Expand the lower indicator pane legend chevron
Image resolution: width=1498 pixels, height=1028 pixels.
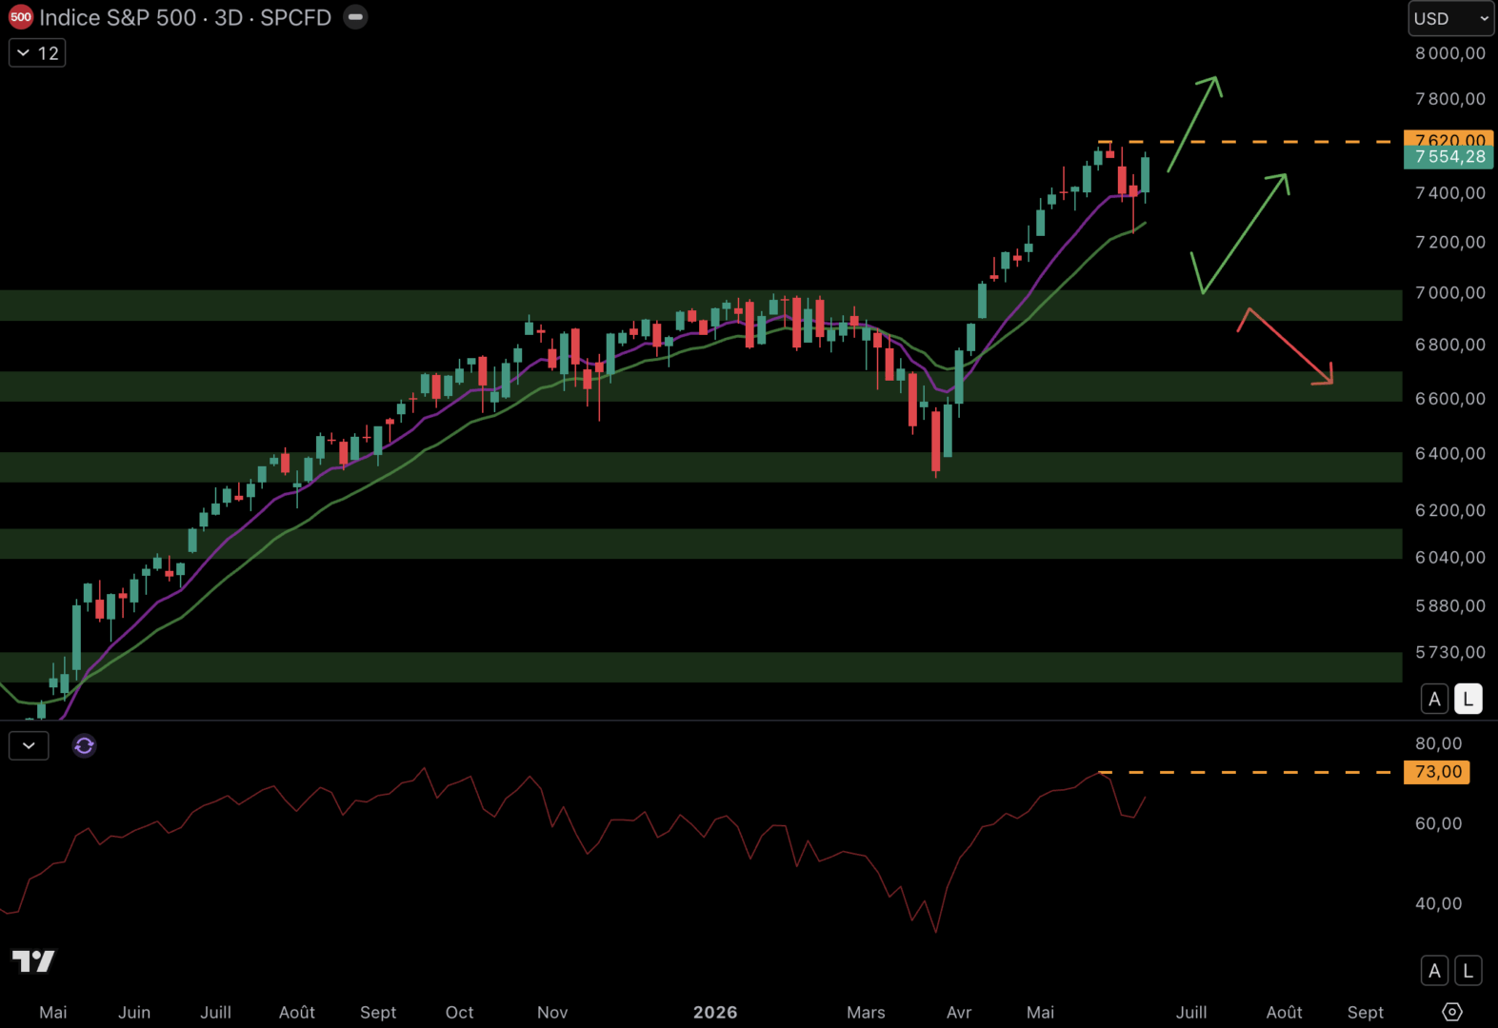[29, 745]
